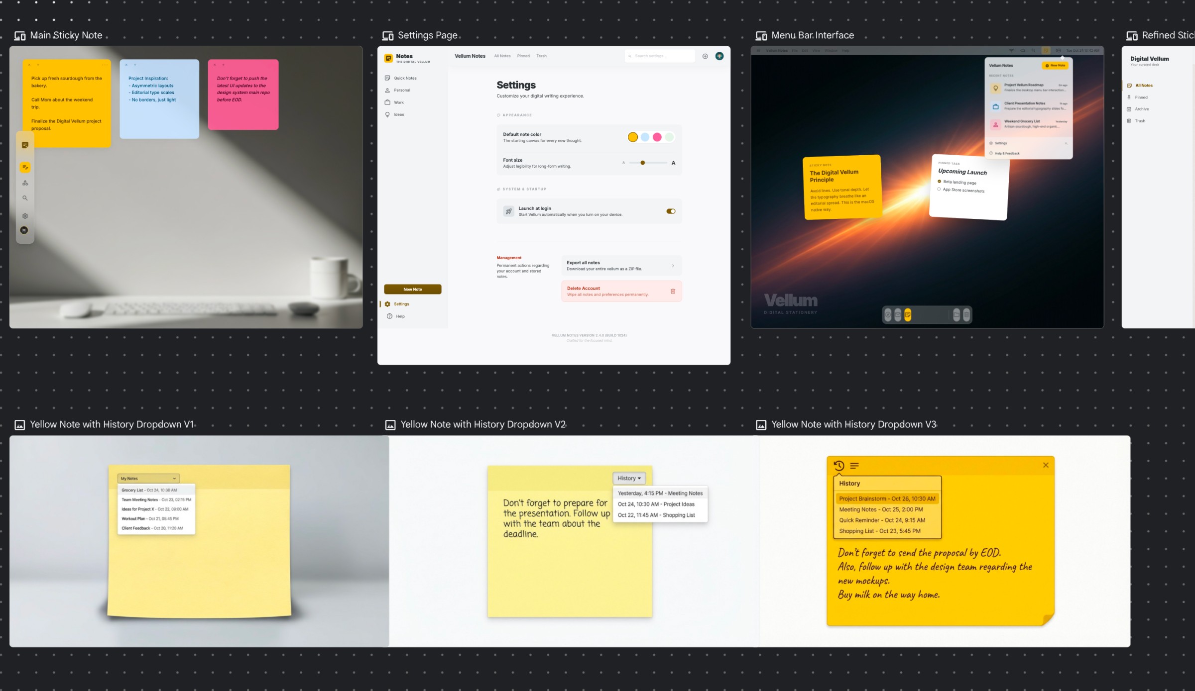Open Help in the Settings Page sidebar
1195x691 pixels.
(396, 316)
